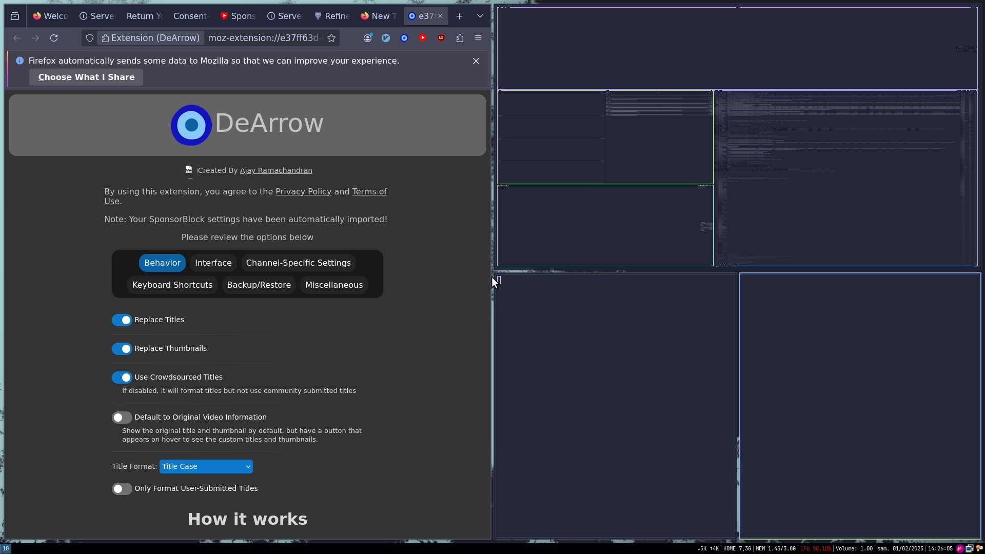The image size is (985, 554).
Task: Open the DeArrow toolbar extension icon
Action: (404, 38)
